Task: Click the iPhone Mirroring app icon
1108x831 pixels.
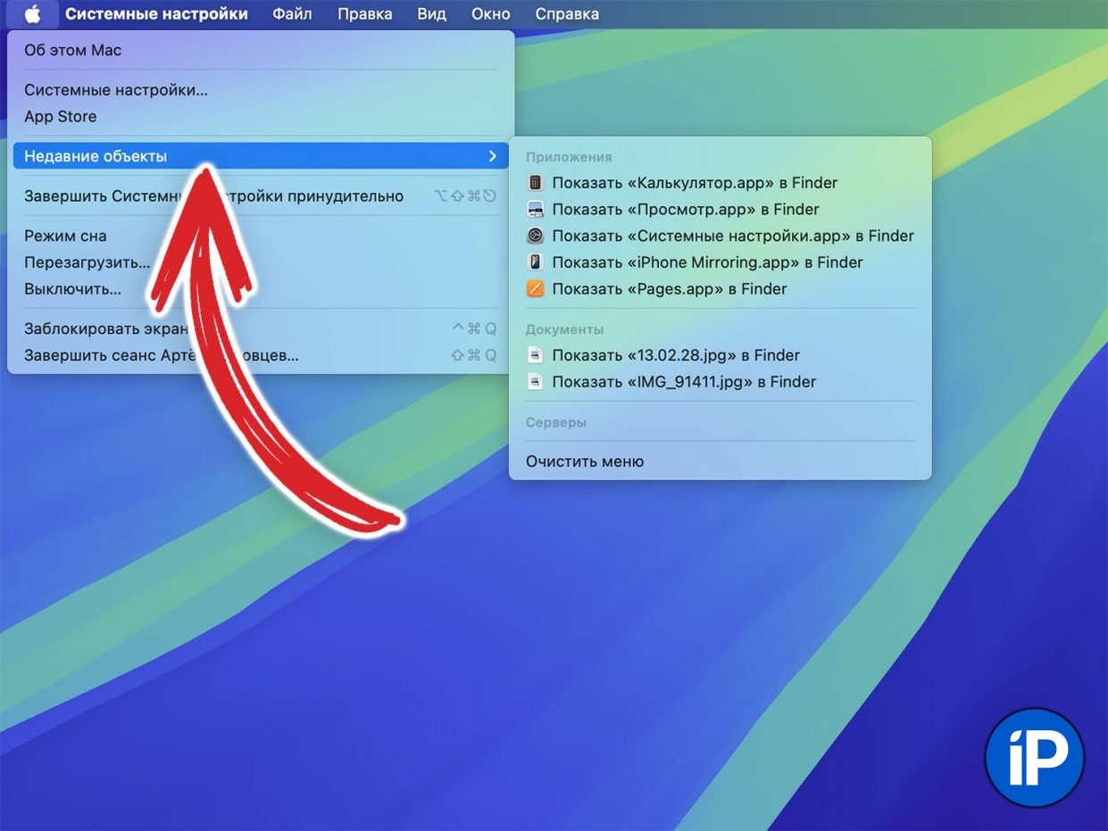Action: point(535,262)
